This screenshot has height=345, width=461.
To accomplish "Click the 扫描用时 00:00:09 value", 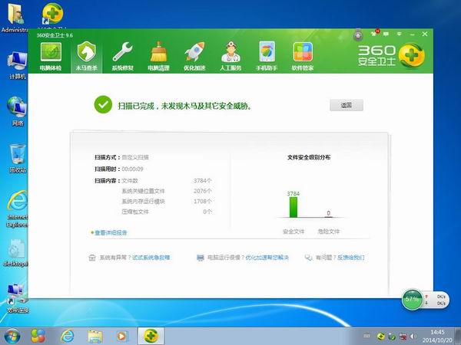I will [x=133, y=169].
